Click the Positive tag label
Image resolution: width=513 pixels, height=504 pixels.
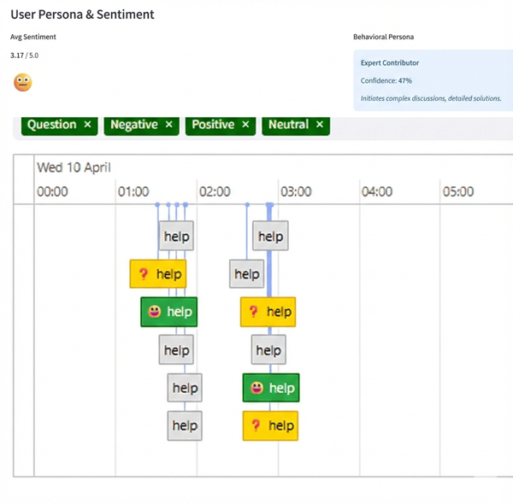[213, 125]
